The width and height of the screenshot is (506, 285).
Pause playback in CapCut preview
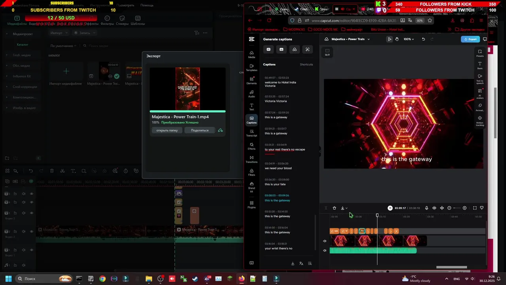(x=390, y=208)
